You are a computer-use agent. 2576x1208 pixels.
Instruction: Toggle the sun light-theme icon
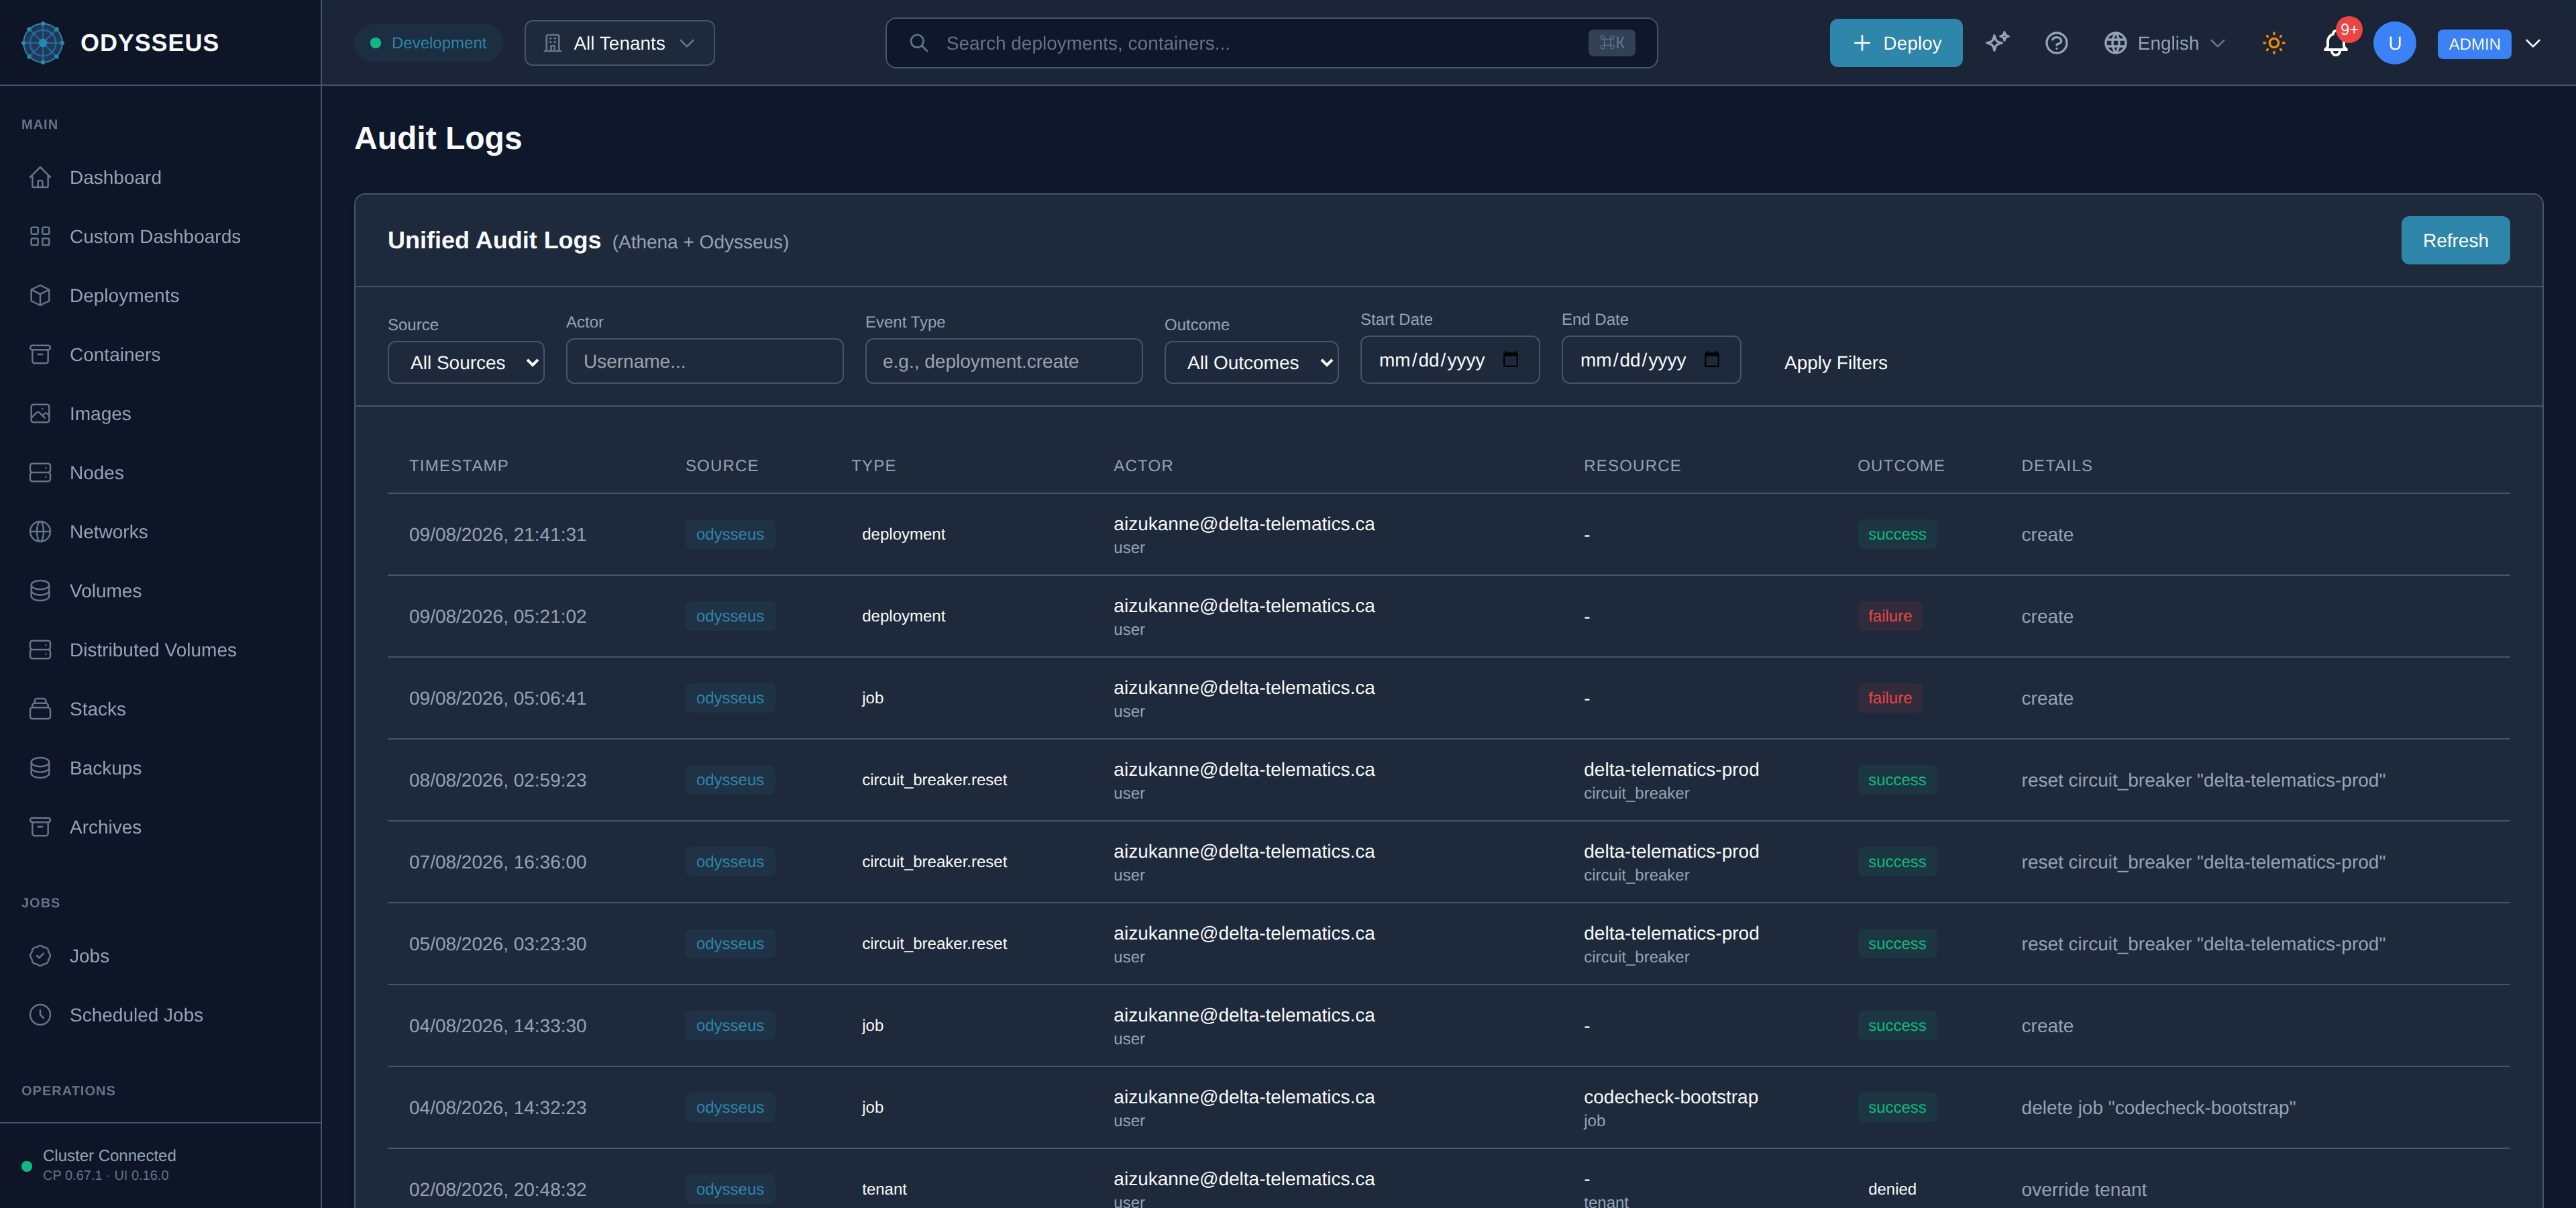[2274, 43]
